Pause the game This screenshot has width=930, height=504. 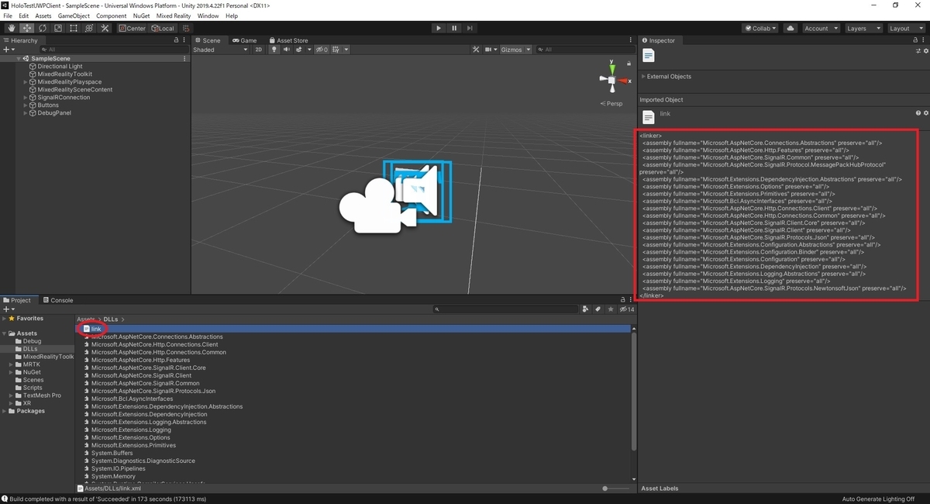pos(454,28)
